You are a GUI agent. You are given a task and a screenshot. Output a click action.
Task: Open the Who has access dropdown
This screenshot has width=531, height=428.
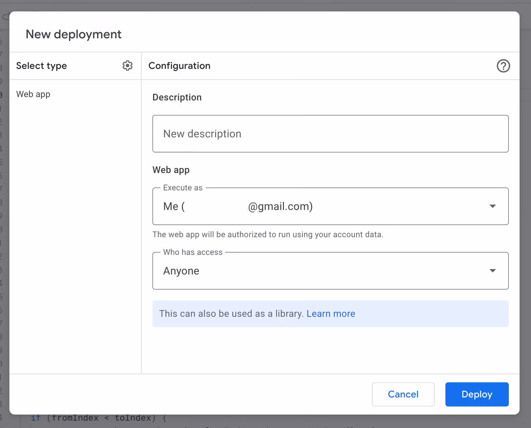[x=331, y=271]
